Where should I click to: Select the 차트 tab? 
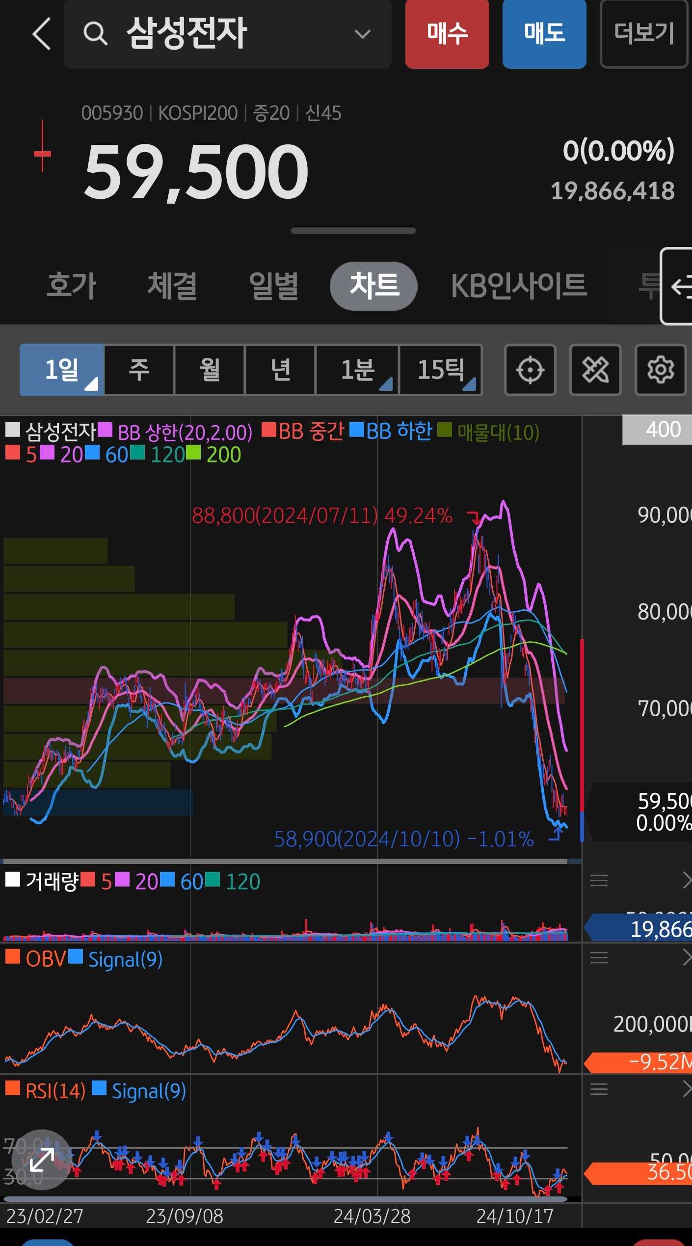pos(374,286)
